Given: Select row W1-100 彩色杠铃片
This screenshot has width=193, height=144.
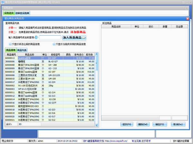Looking at the screenshot, I should (50, 85).
